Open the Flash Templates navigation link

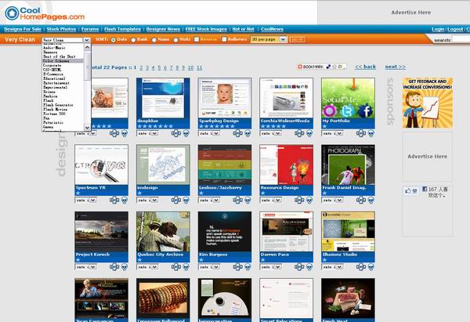123,29
